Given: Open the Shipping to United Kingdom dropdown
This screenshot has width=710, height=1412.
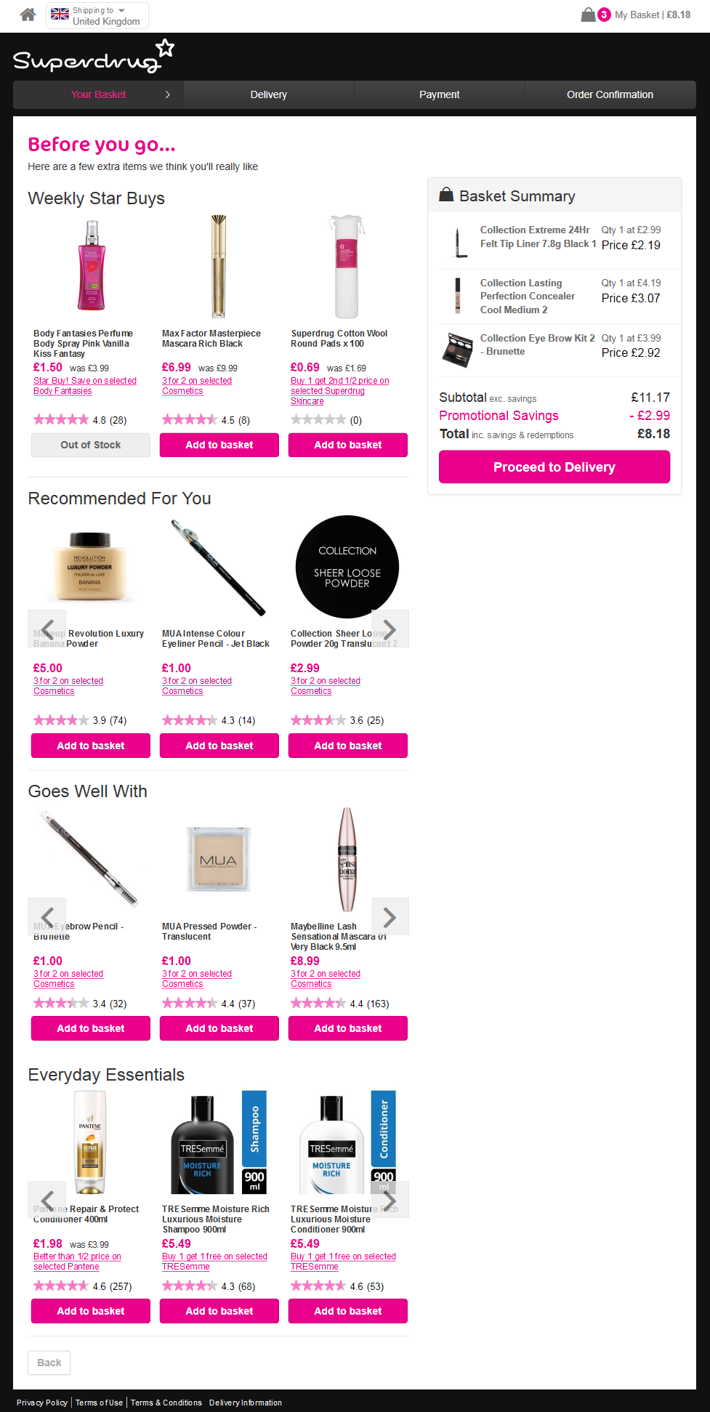Looking at the screenshot, I should pos(97,15).
